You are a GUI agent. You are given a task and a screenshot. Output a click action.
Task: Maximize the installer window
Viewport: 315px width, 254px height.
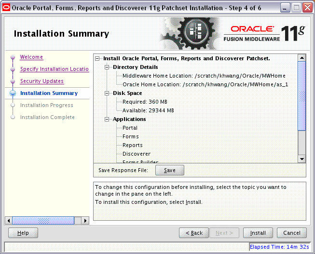tap(296, 8)
